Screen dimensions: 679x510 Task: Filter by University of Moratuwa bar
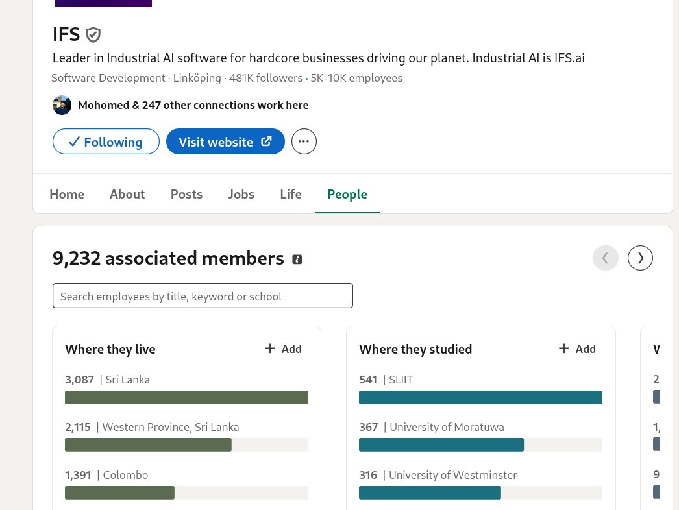(x=480, y=444)
